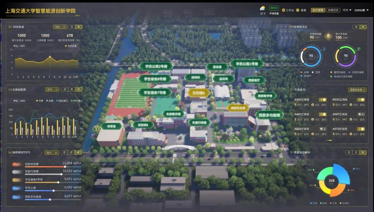Click the weather icon showing 32℃
This screenshot has width=374, height=212.
(263, 8)
